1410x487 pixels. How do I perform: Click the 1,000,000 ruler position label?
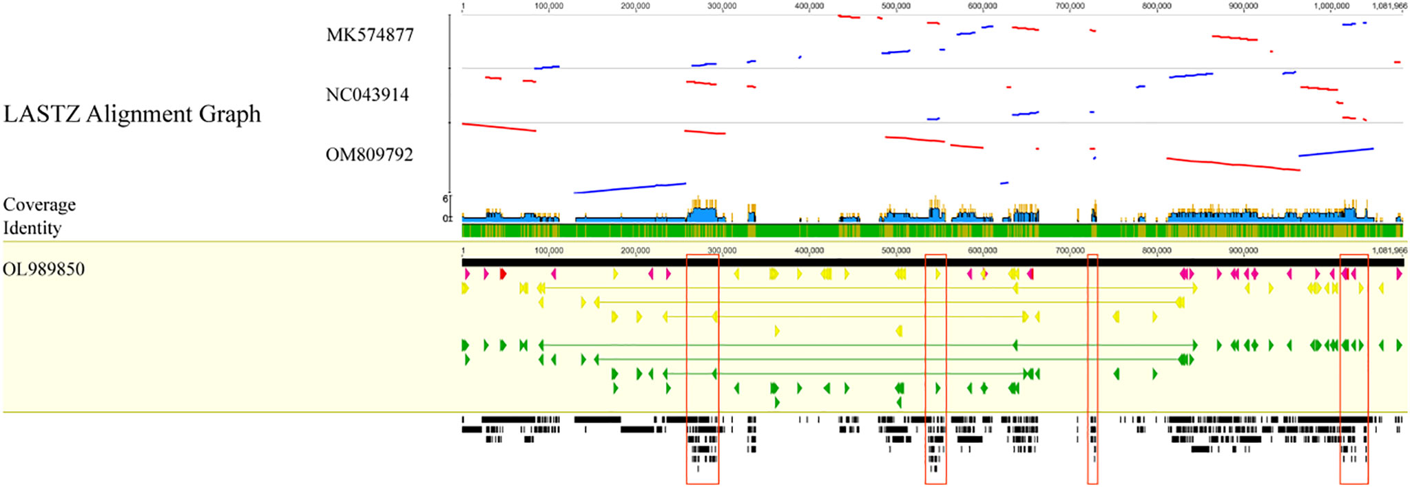1331,6
